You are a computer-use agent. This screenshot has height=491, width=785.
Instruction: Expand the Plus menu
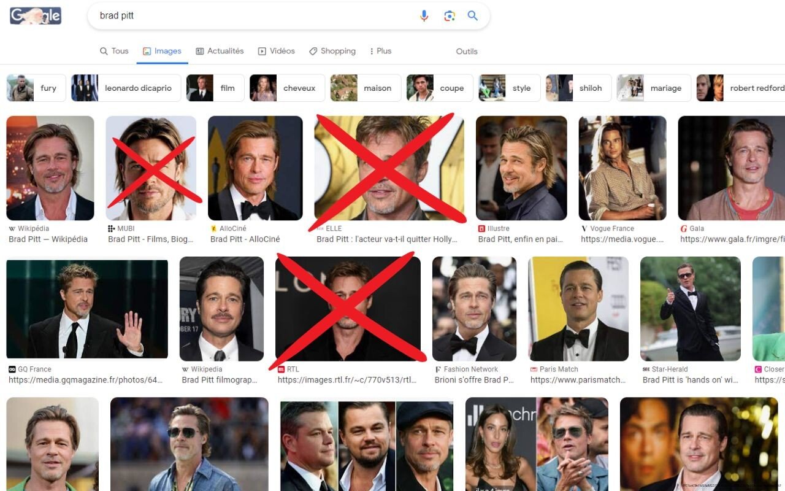coord(380,51)
